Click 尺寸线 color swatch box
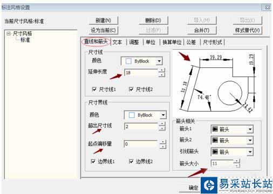Image resolution: width=273 pixels, height=194 pixels. coord(128,61)
